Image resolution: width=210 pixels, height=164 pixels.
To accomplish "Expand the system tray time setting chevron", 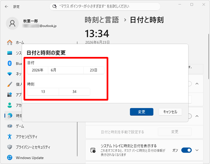I will pyautogui.click(x=197, y=150).
